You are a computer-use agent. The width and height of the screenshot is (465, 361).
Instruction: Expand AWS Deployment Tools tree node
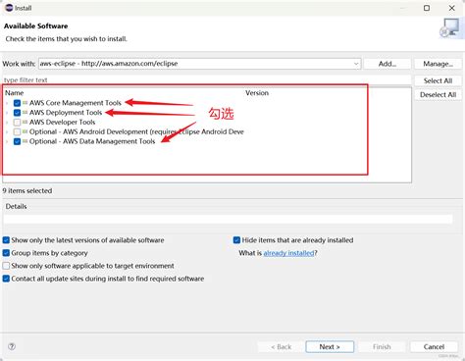[7, 113]
